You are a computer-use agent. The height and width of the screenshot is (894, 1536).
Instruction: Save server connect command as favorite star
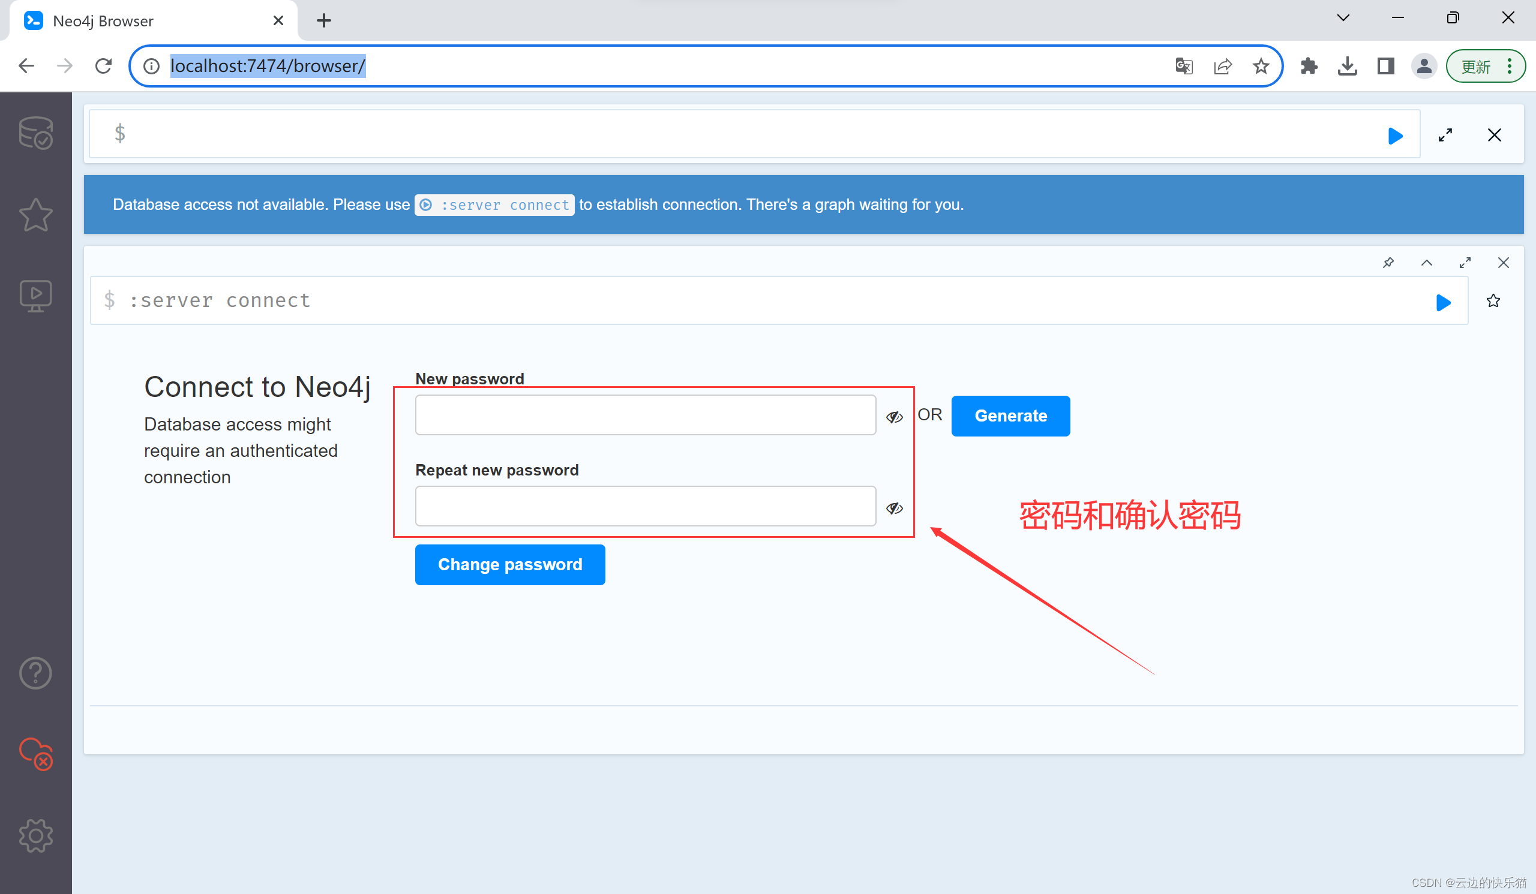pyautogui.click(x=1493, y=301)
